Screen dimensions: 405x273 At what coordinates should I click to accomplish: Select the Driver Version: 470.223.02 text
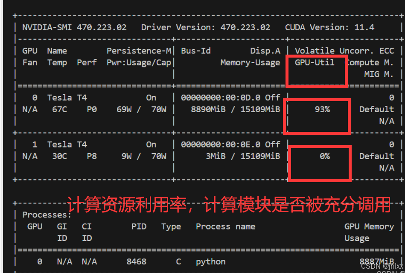click(206, 27)
